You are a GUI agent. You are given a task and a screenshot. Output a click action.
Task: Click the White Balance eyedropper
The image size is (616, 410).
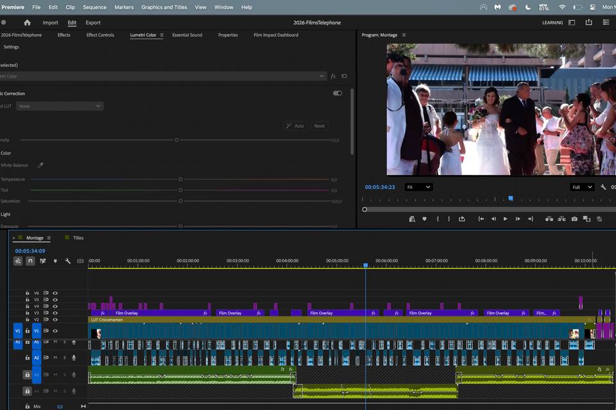tap(40, 165)
